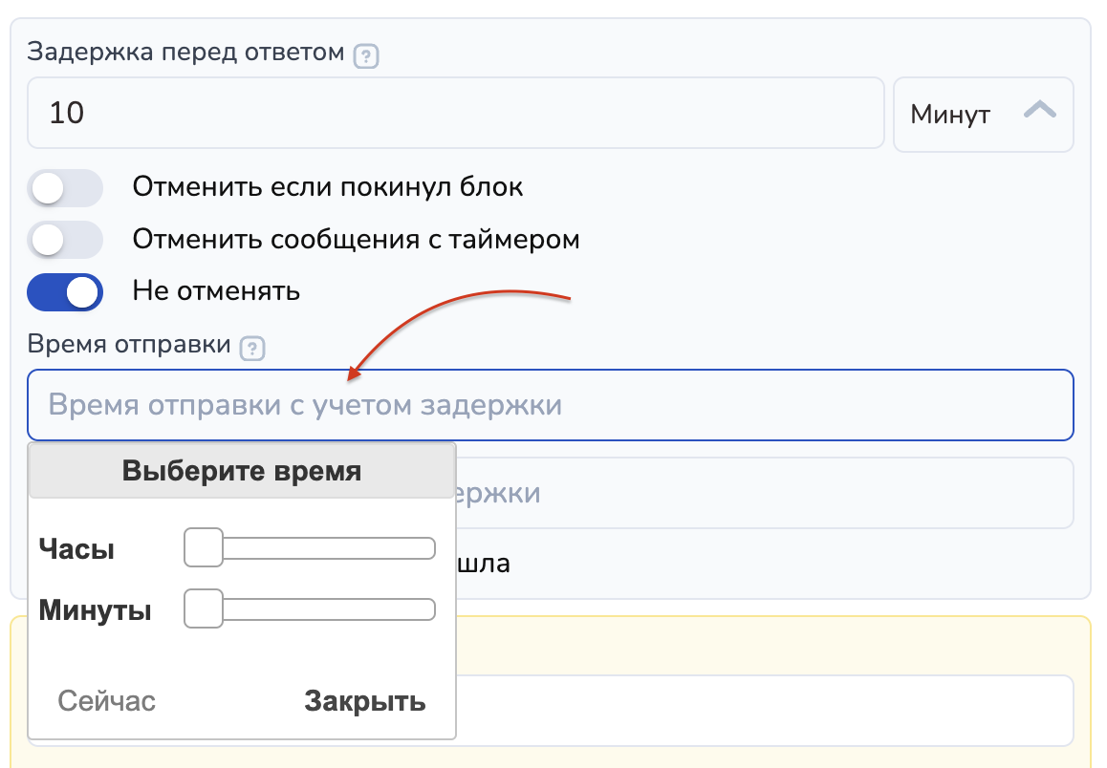
Task: Click the Минуты slider handle
Action: click(x=203, y=609)
